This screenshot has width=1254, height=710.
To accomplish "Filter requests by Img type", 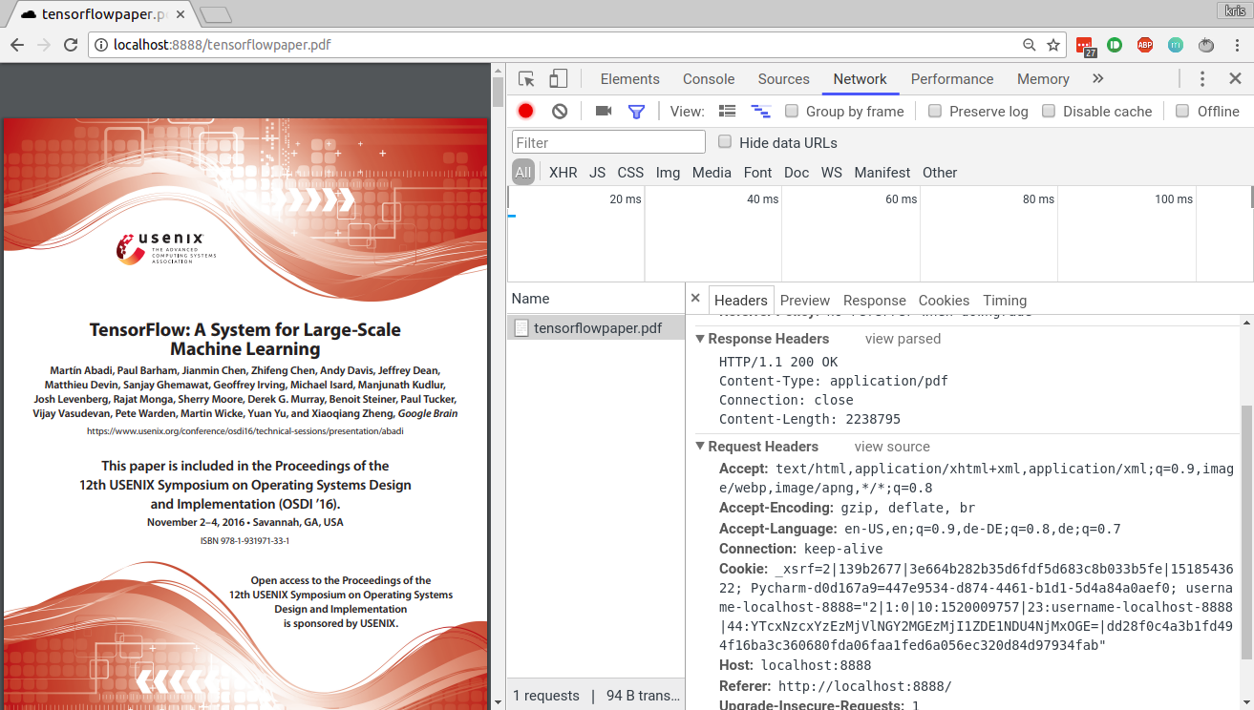I will [x=668, y=173].
